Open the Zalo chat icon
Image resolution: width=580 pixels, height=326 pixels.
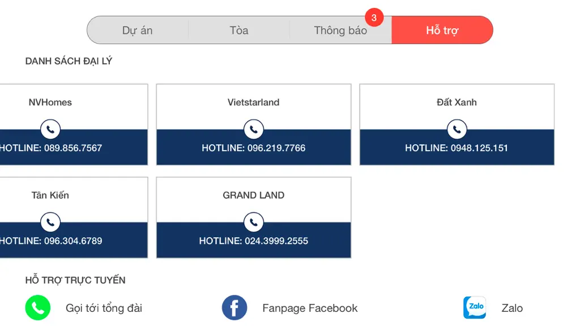[475, 307]
